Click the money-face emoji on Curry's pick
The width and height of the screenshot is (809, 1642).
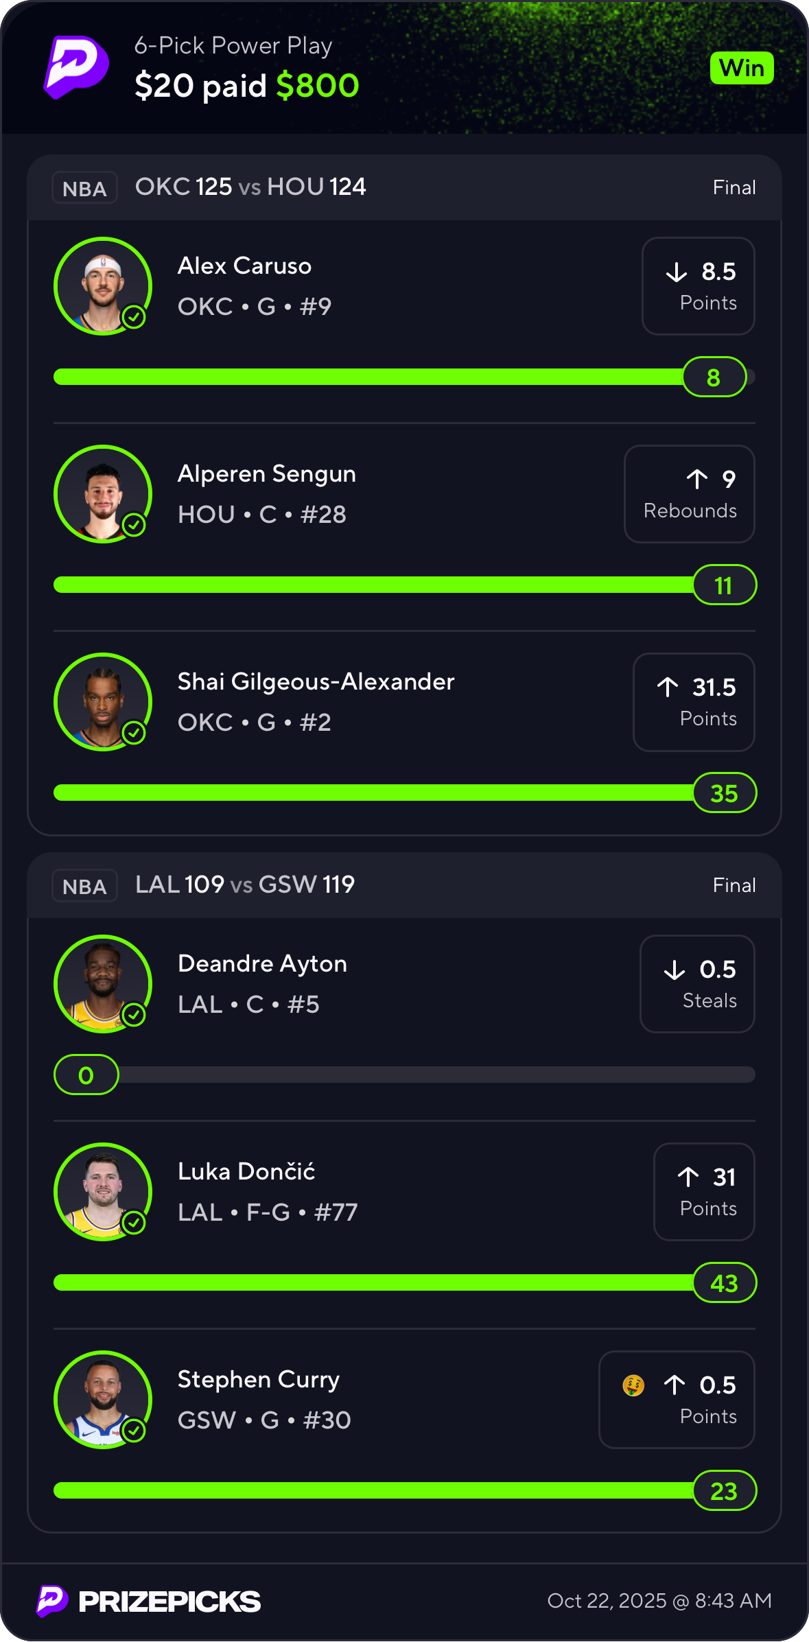tap(633, 1385)
